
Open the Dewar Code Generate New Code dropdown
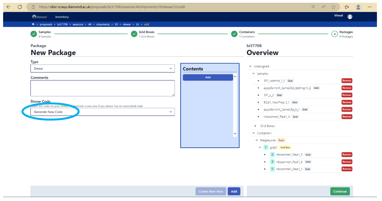coord(103,112)
